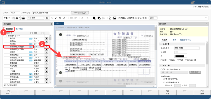
Task: Open the black font color picker in settings
Action: pos(181,56)
